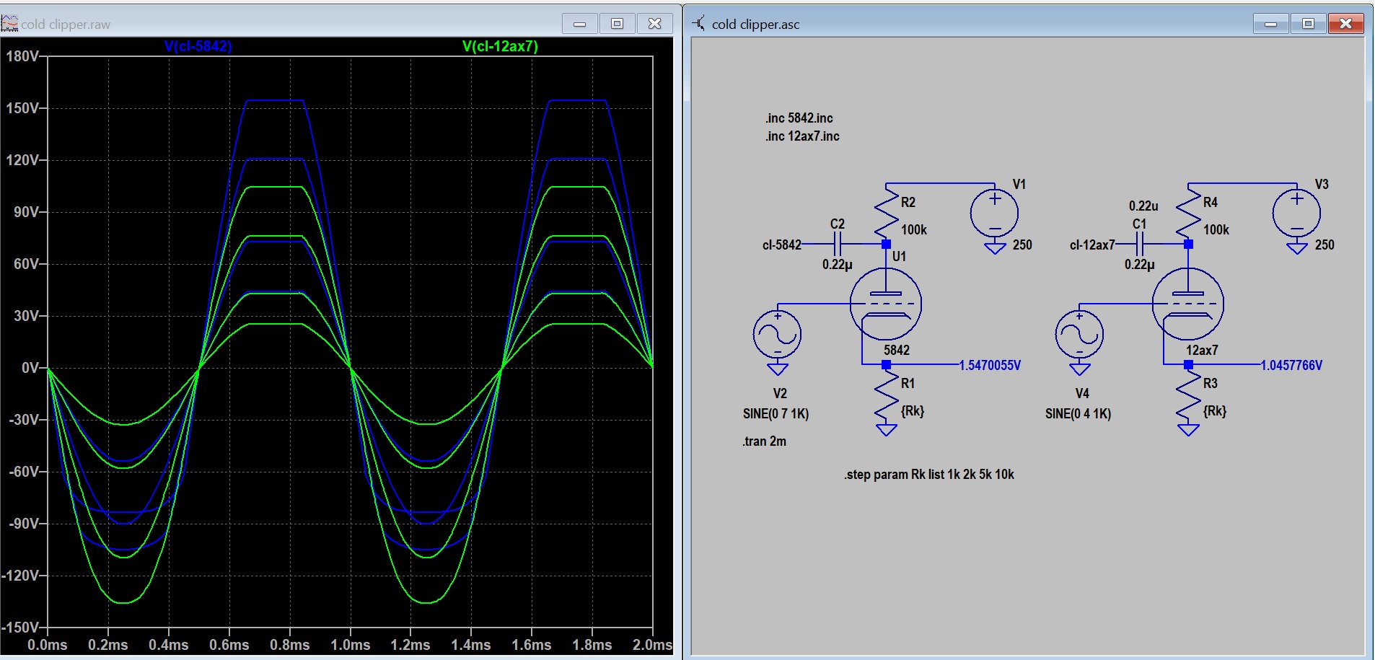Click the 5842 triode tube symbol U1
Viewport: 1375px width, 660px height.
(886, 304)
